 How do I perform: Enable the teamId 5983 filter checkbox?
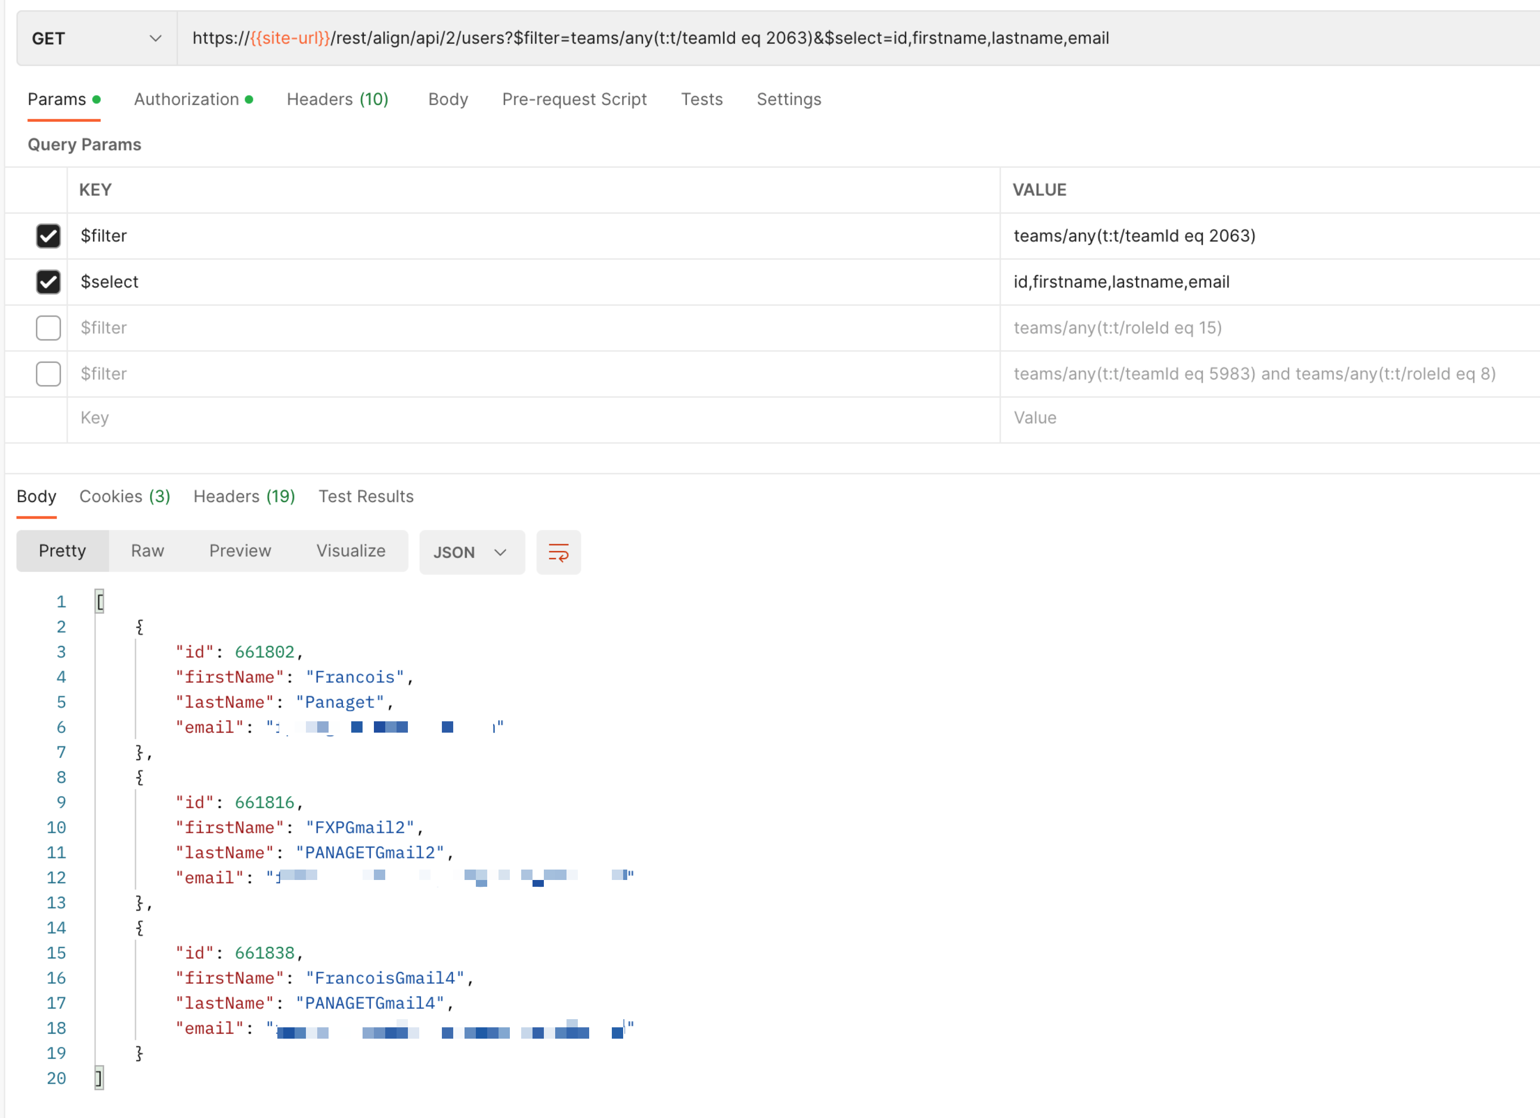pyautogui.click(x=48, y=374)
